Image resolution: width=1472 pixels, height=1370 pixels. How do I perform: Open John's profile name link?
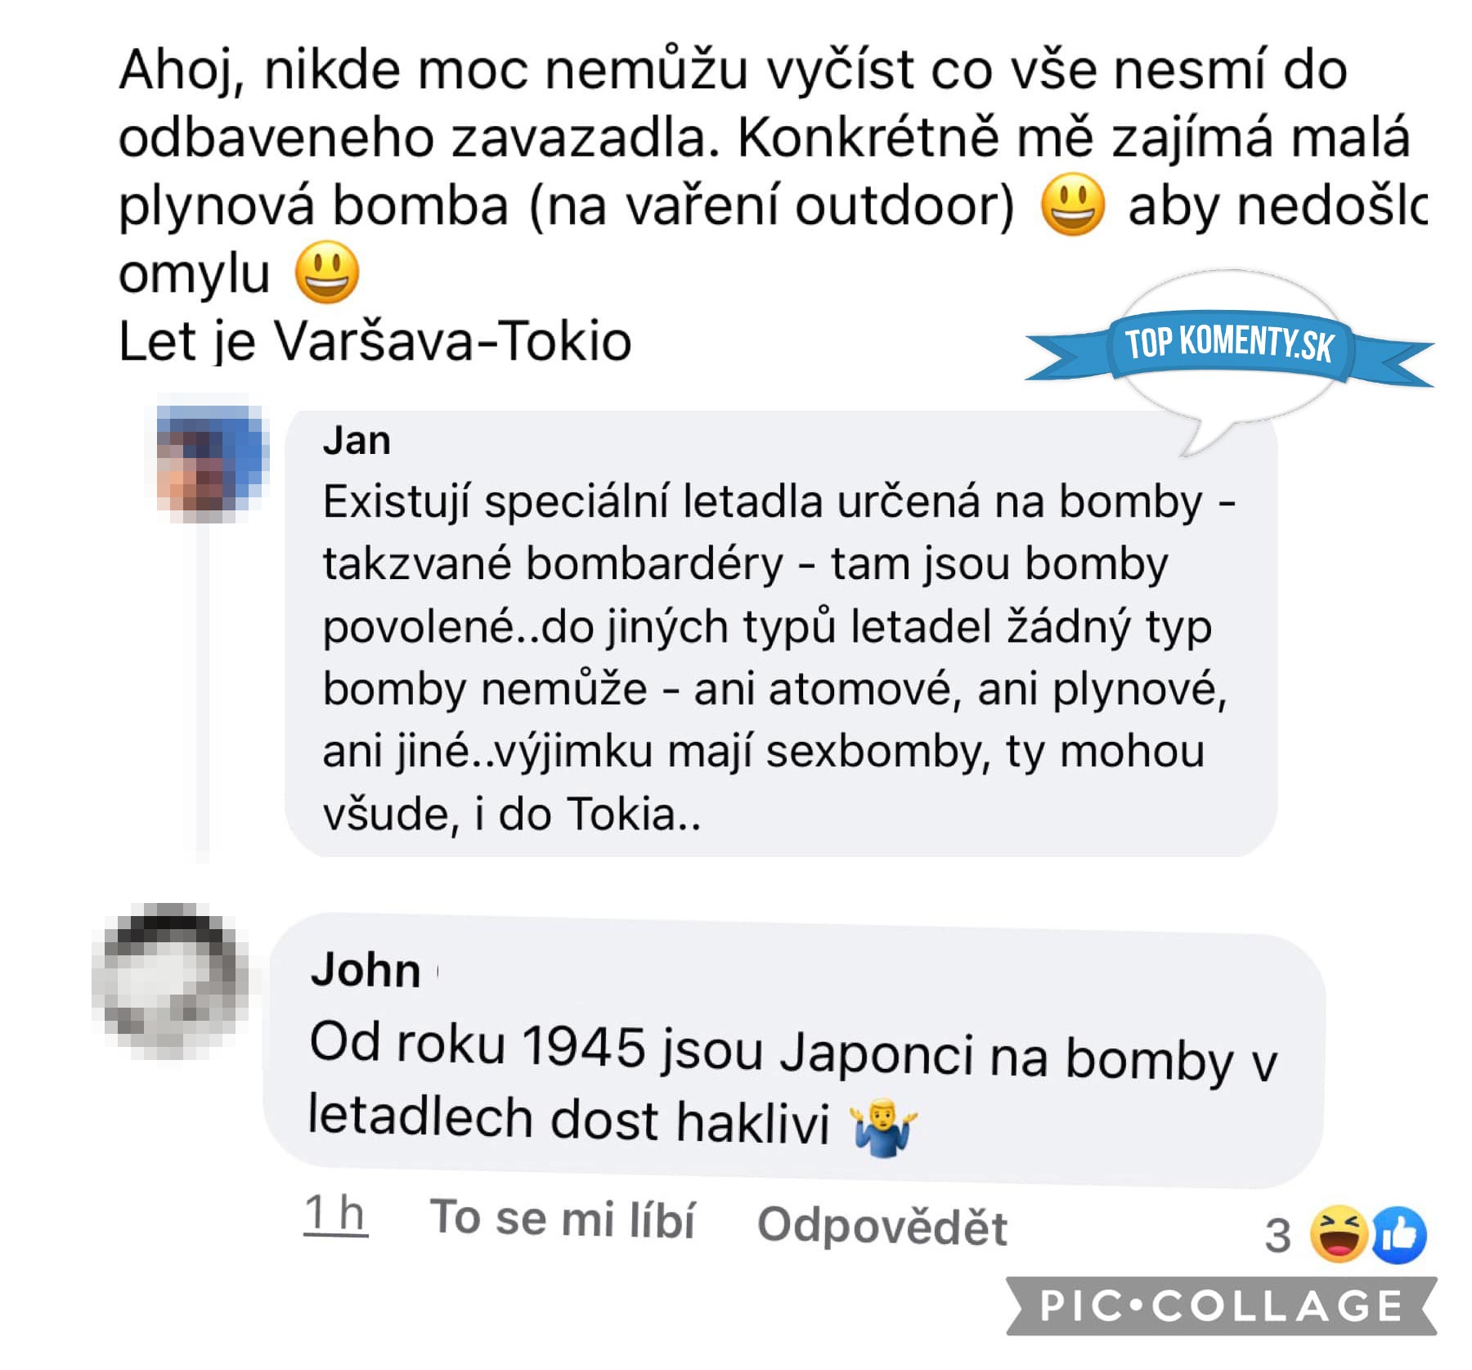click(x=366, y=970)
